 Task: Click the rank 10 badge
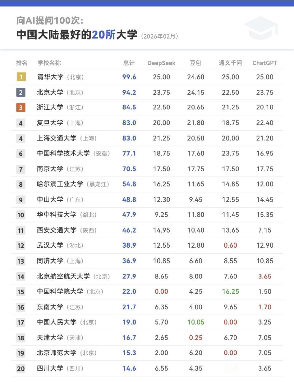pos(21,215)
